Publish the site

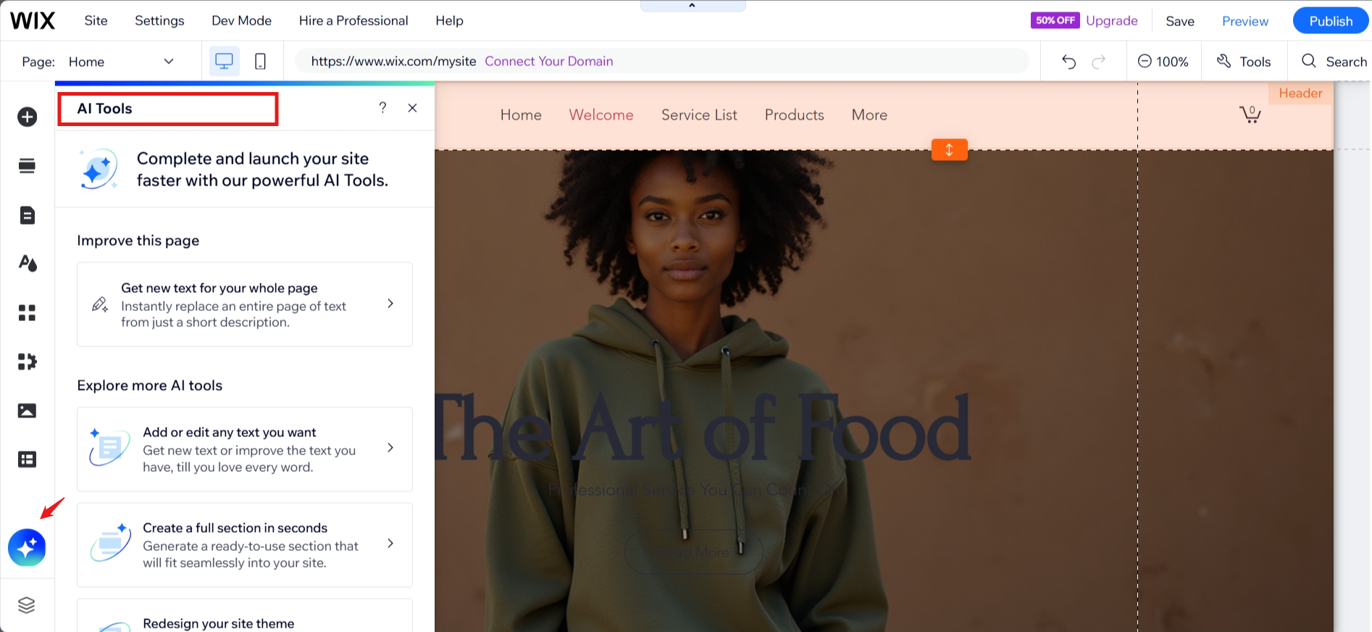1331,21
